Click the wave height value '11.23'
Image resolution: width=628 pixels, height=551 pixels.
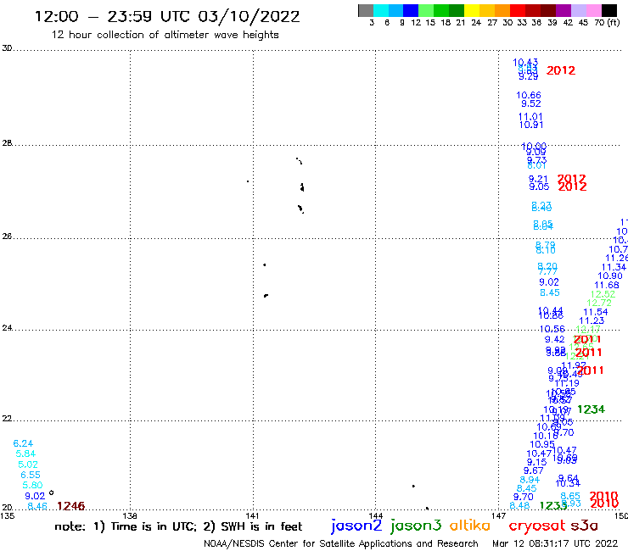[592, 320]
